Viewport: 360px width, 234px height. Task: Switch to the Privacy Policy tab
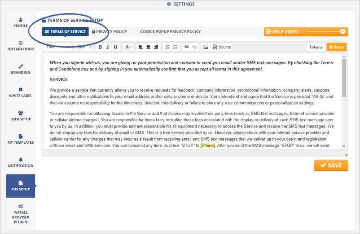(109, 32)
